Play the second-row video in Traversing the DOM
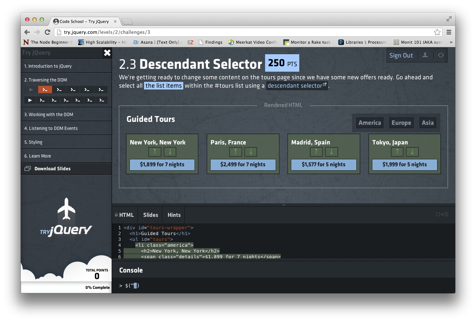The width and height of the screenshot is (476, 322). 30,100
